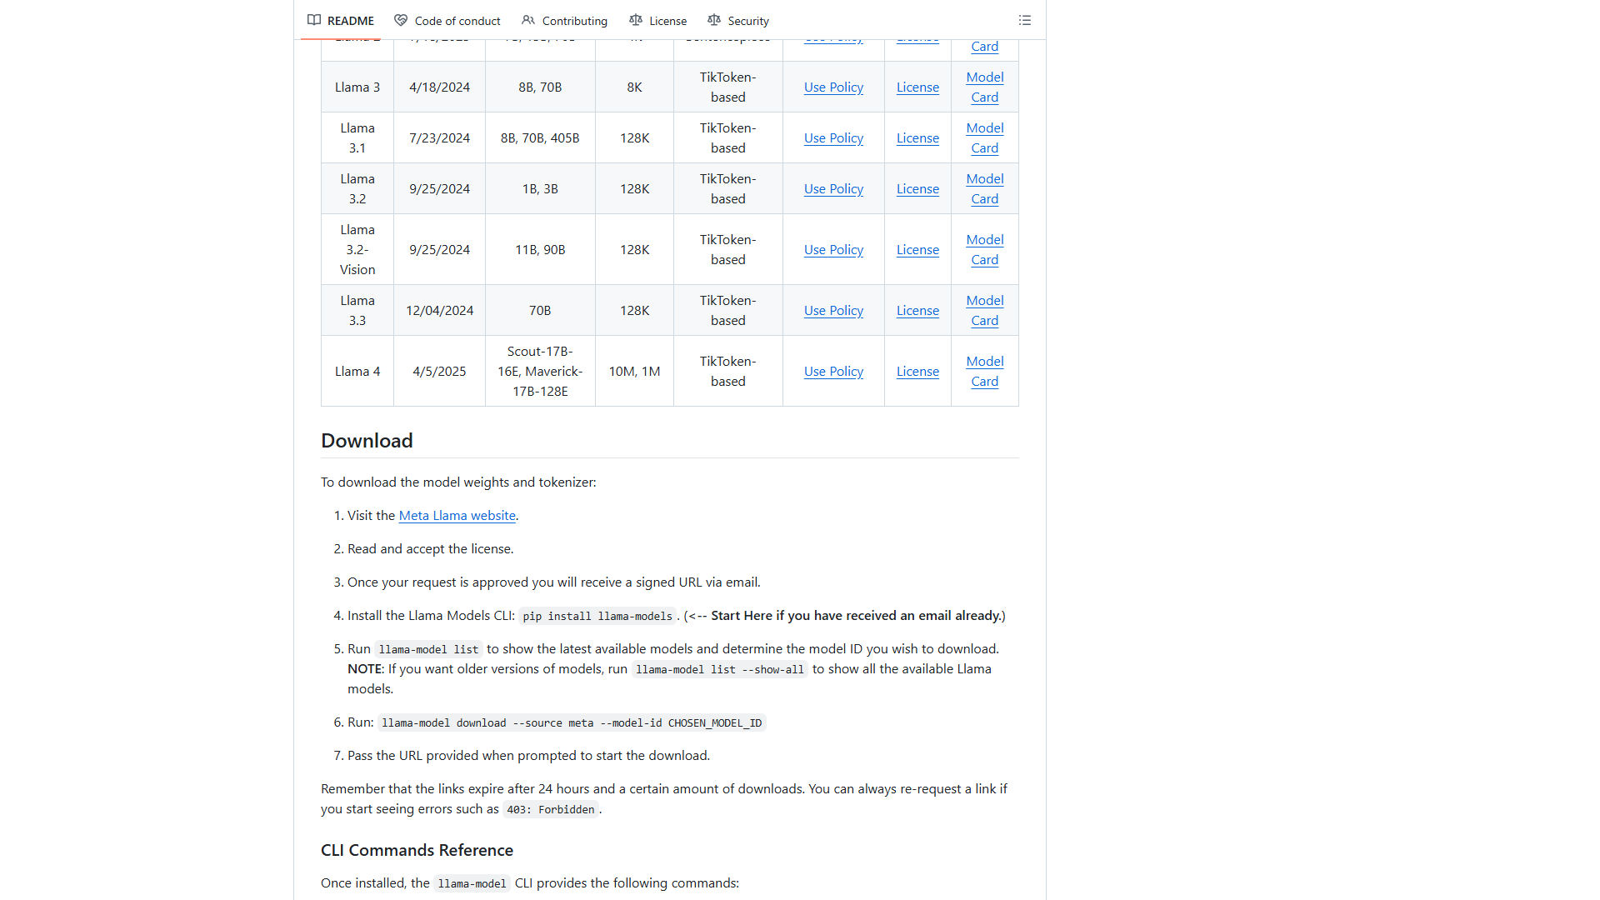Open License link for Llama 3.1
This screenshot has width=1600, height=900.
tap(917, 137)
